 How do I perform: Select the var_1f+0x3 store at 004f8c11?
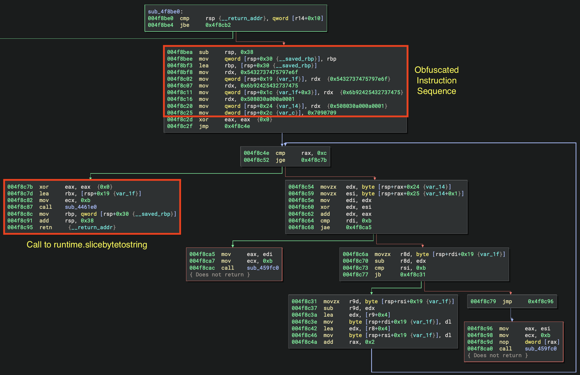pyautogui.click(x=285, y=92)
